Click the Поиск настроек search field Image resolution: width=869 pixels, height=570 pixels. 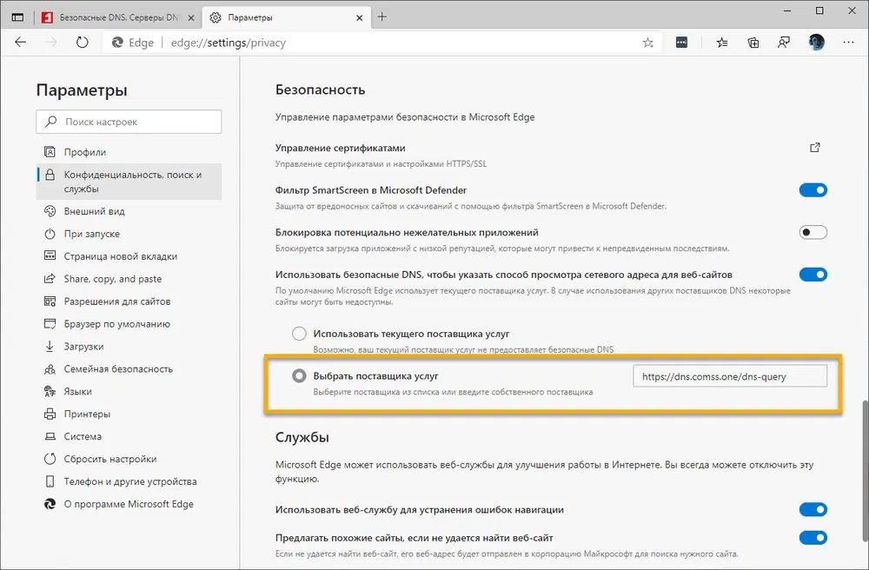[x=129, y=122]
